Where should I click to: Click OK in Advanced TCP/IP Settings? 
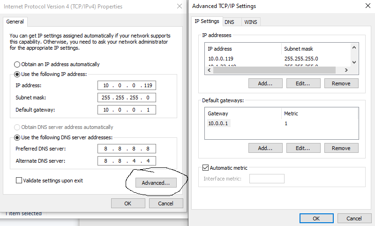coord(316,218)
